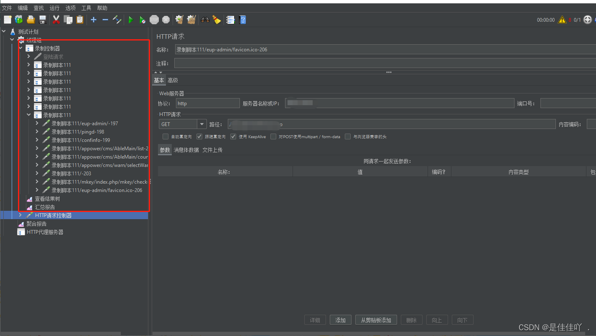The height and width of the screenshot is (336, 596).
Task: Click the 协议 http field
Action: click(208, 103)
